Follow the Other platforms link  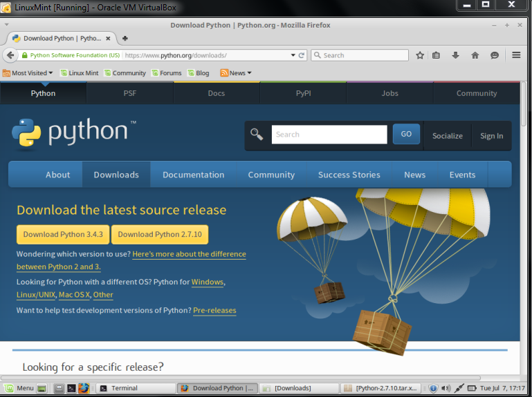(103, 295)
